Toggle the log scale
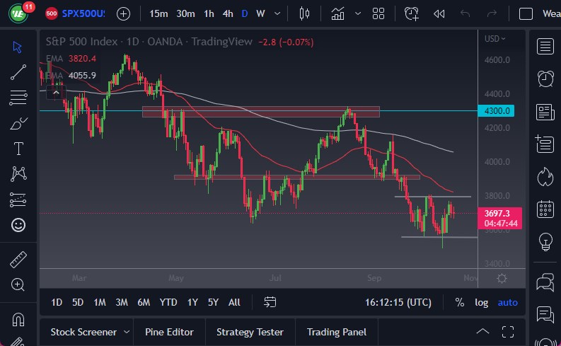Screen dimensions: 561x346 [x=481, y=302]
